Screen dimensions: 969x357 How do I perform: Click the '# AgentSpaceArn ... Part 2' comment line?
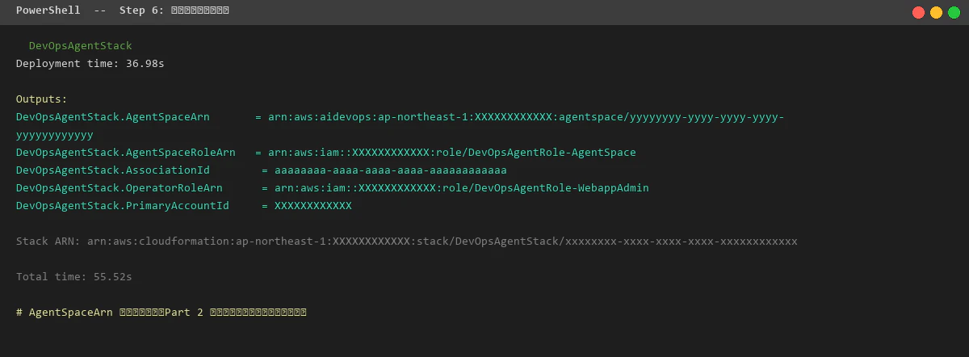click(161, 312)
